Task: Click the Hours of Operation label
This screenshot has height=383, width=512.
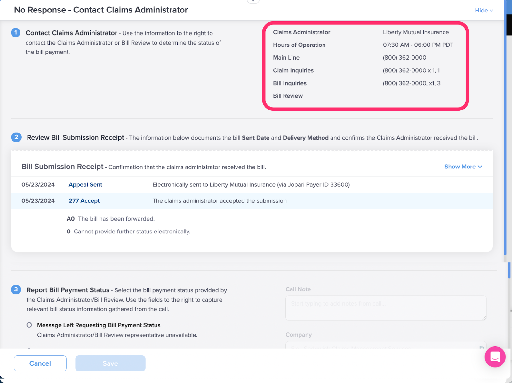Action: tap(299, 45)
